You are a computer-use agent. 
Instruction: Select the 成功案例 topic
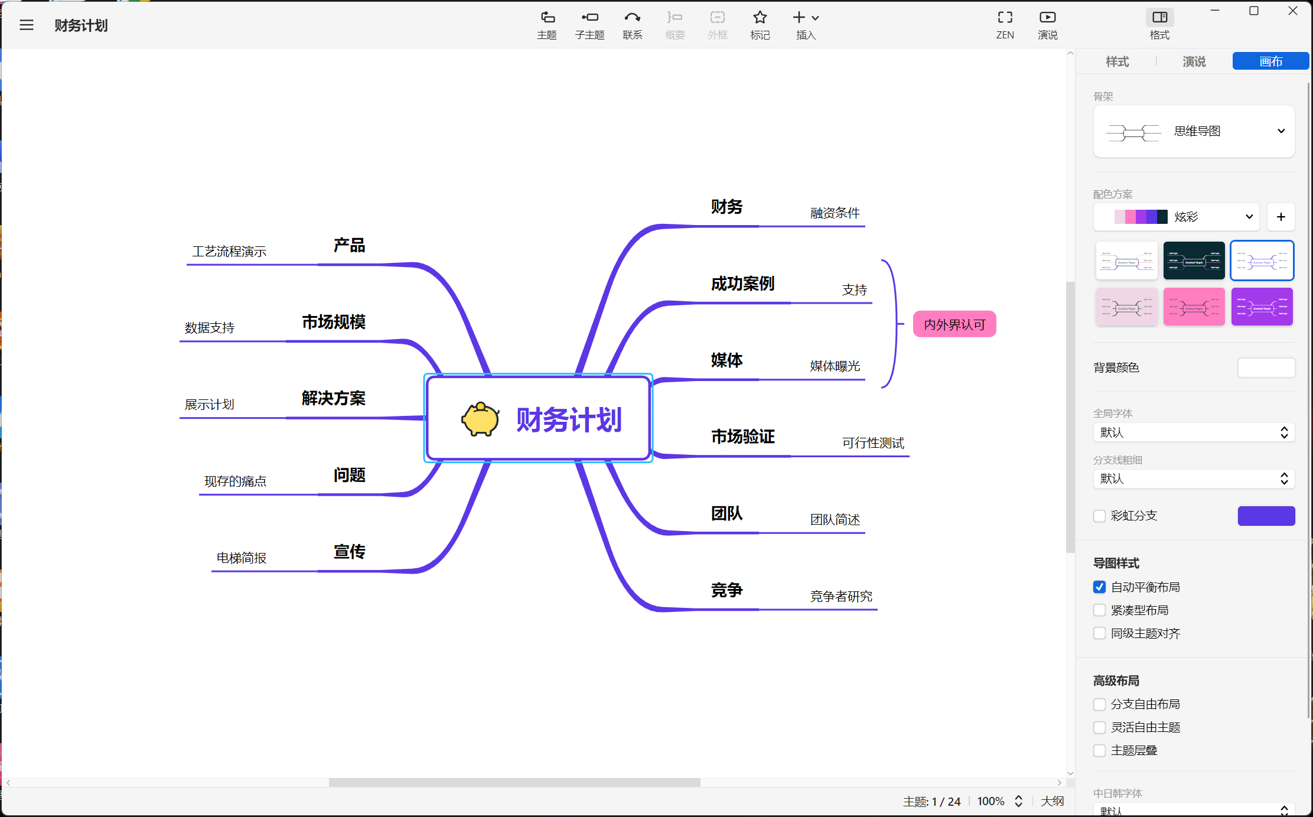point(742,284)
